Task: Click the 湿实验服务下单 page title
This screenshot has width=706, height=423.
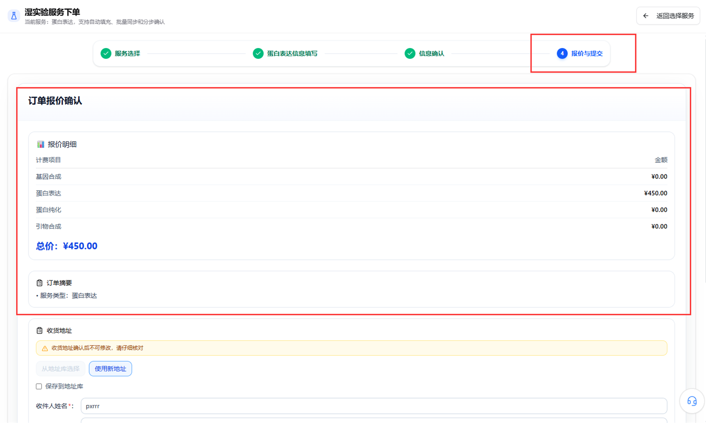Action: coord(52,12)
